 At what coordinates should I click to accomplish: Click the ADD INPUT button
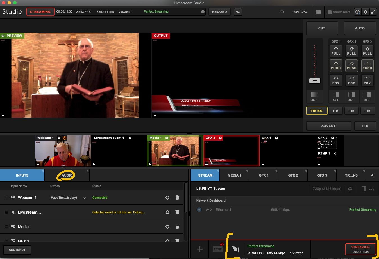point(17,250)
